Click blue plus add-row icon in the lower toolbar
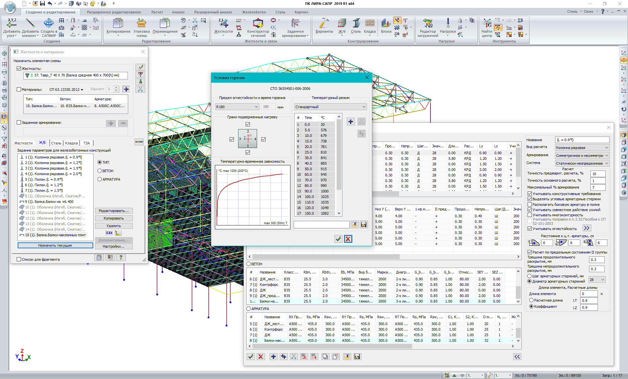628x379 pixels. tap(273, 356)
